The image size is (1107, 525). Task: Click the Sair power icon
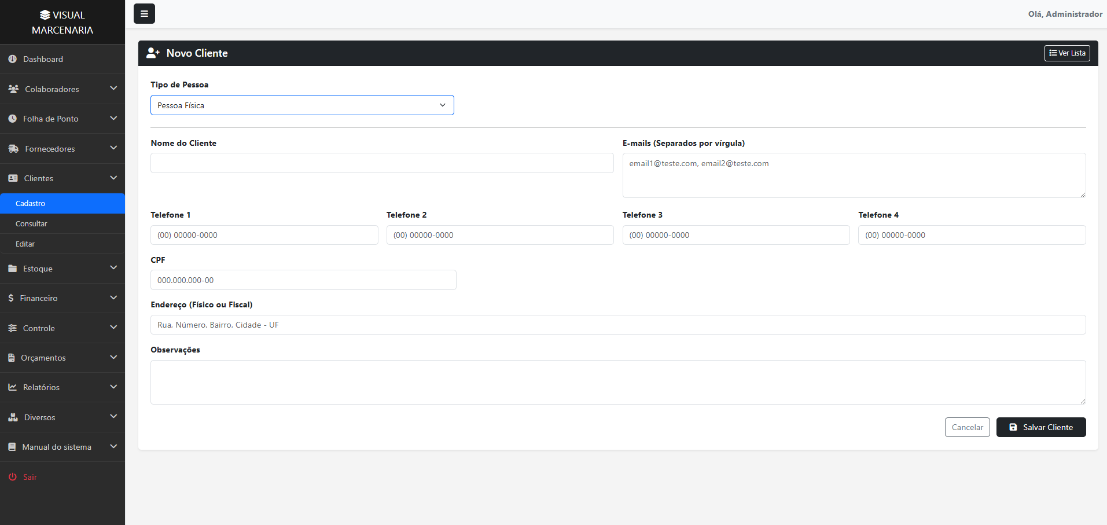(13, 477)
